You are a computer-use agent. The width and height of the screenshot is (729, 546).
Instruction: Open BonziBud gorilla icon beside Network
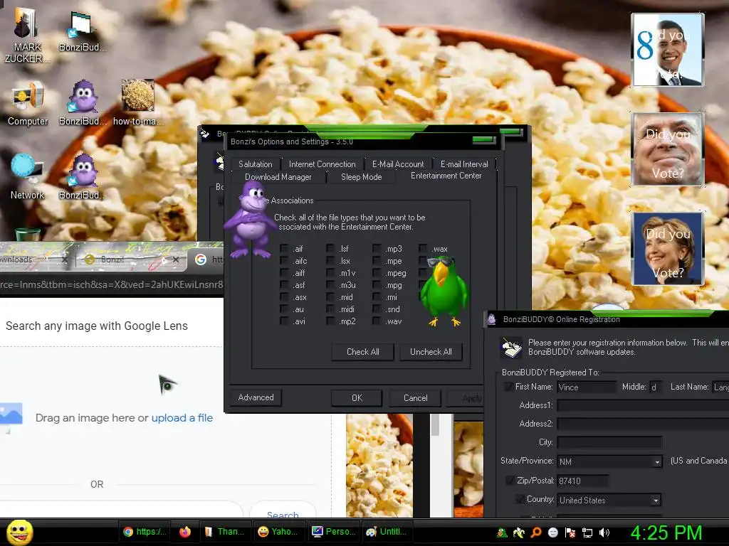83,177
